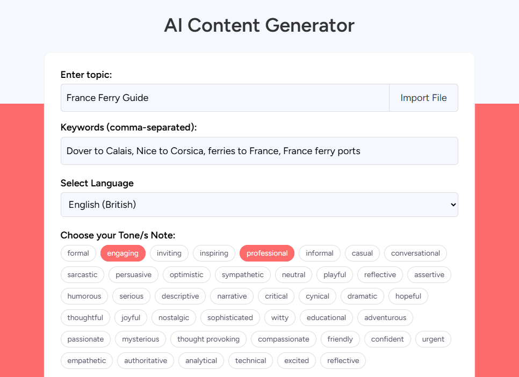Enable the 'sarcastic' tone

click(82, 274)
